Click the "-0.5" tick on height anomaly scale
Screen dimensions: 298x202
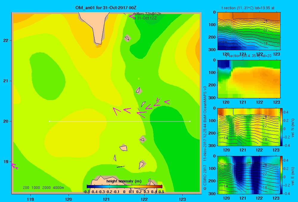click(86, 192)
